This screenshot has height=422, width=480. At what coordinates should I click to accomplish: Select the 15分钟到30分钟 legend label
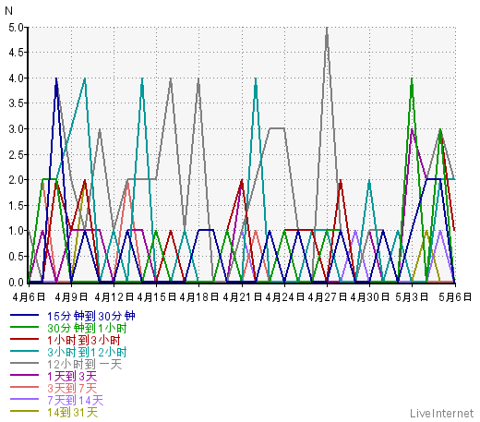click(x=91, y=316)
